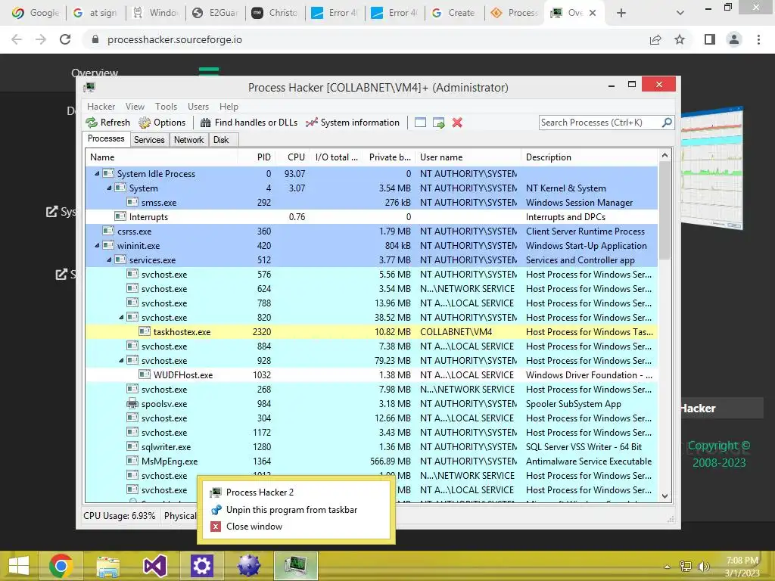The image size is (775, 581).
Task: Click the Process Hacker title bar icon
Action: (89, 88)
